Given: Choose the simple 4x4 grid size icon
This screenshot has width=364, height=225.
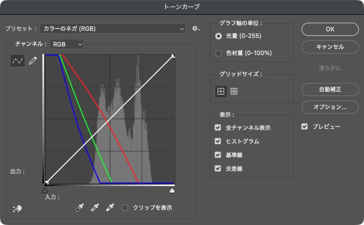Looking at the screenshot, I should [221, 92].
